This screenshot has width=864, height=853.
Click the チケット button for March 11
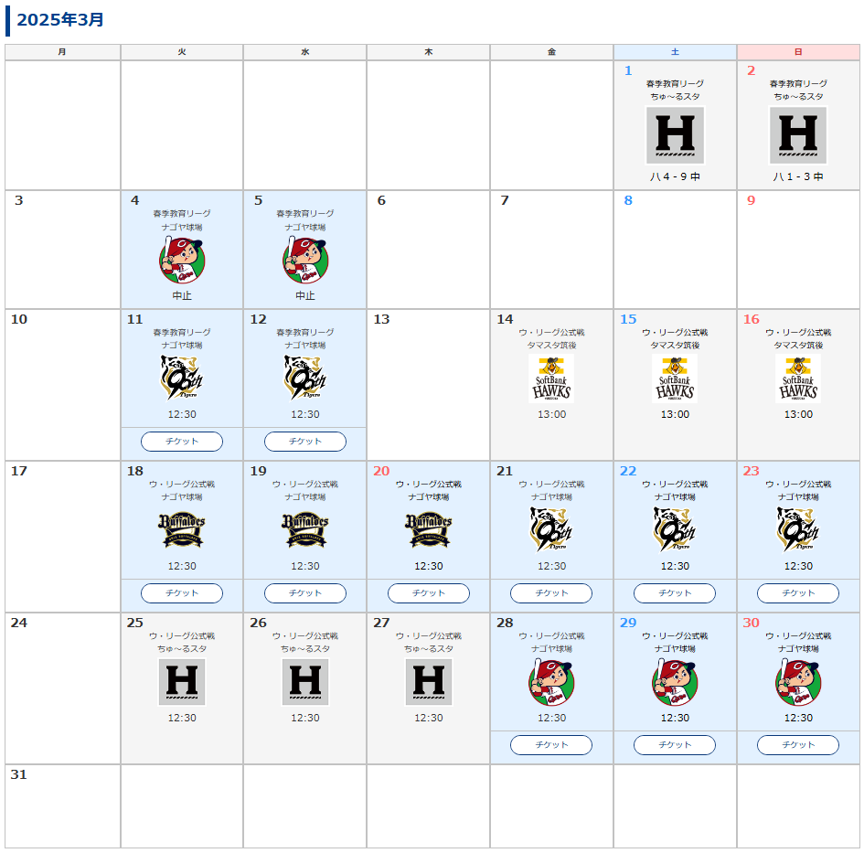[x=182, y=442]
